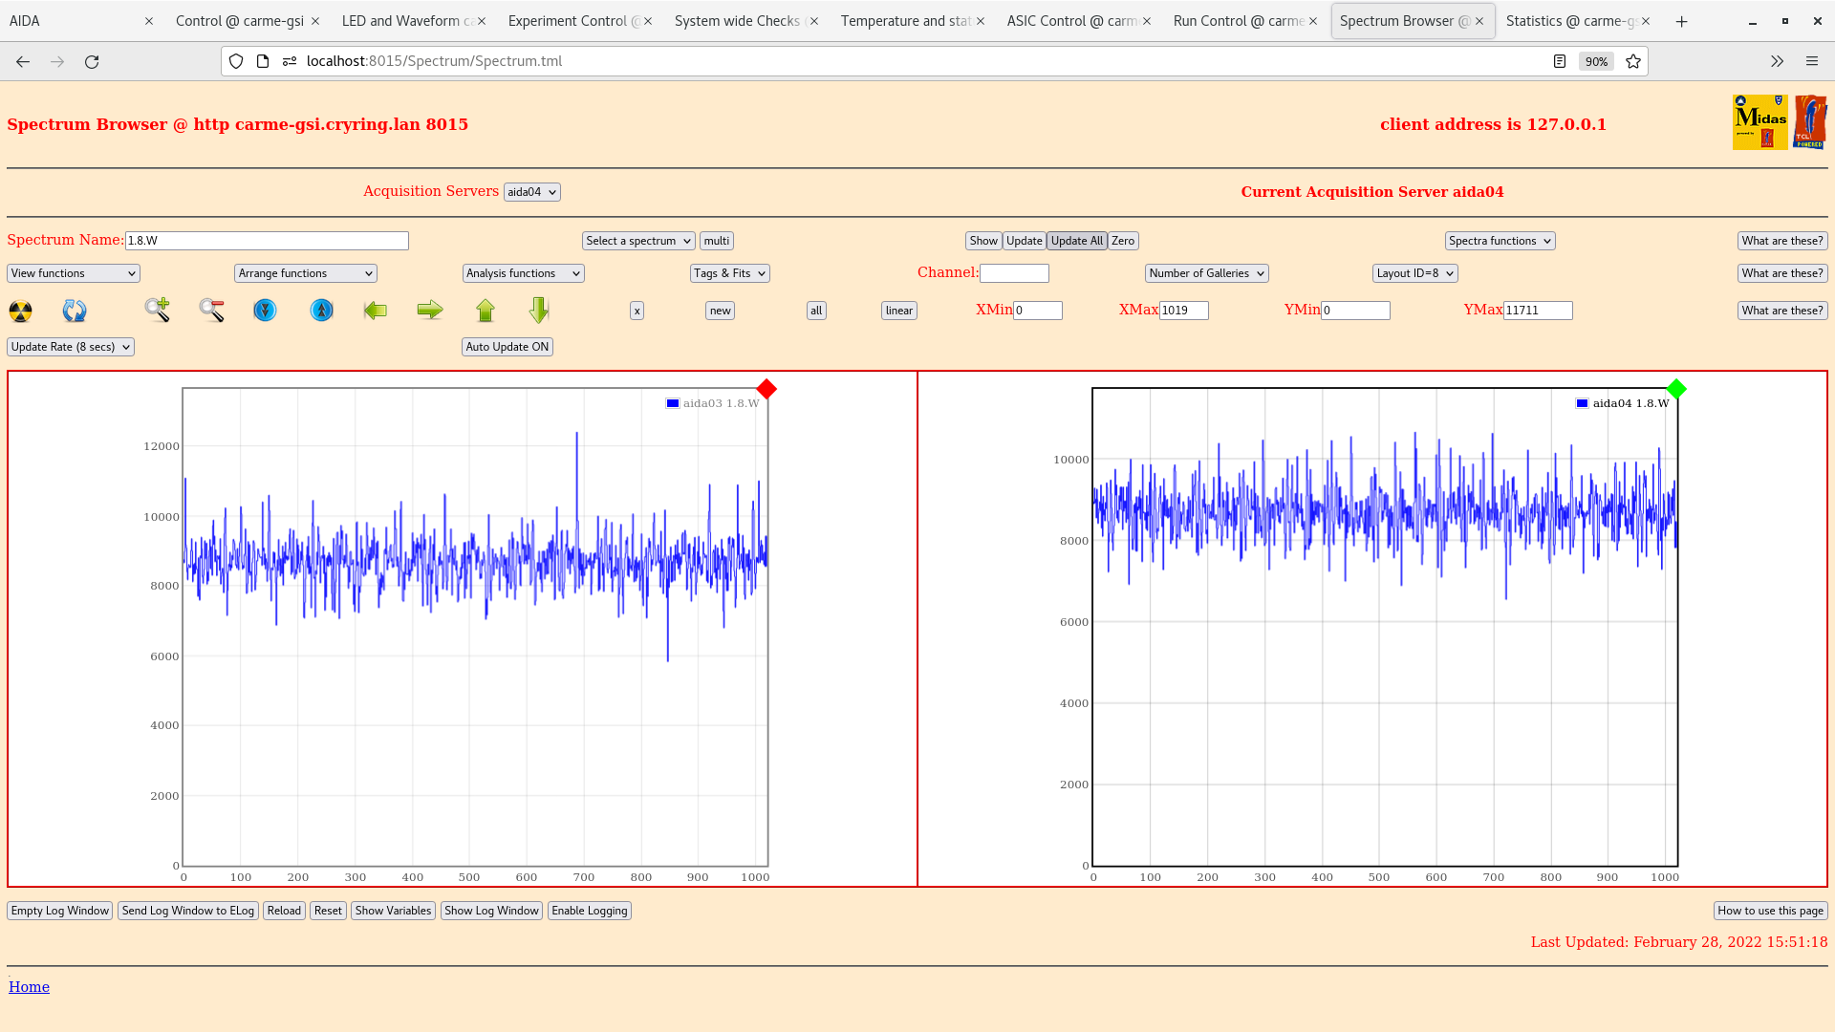Screen dimensions: 1835x1032
Task: Click the zoom out magnifier icon
Action: (x=211, y=310)
